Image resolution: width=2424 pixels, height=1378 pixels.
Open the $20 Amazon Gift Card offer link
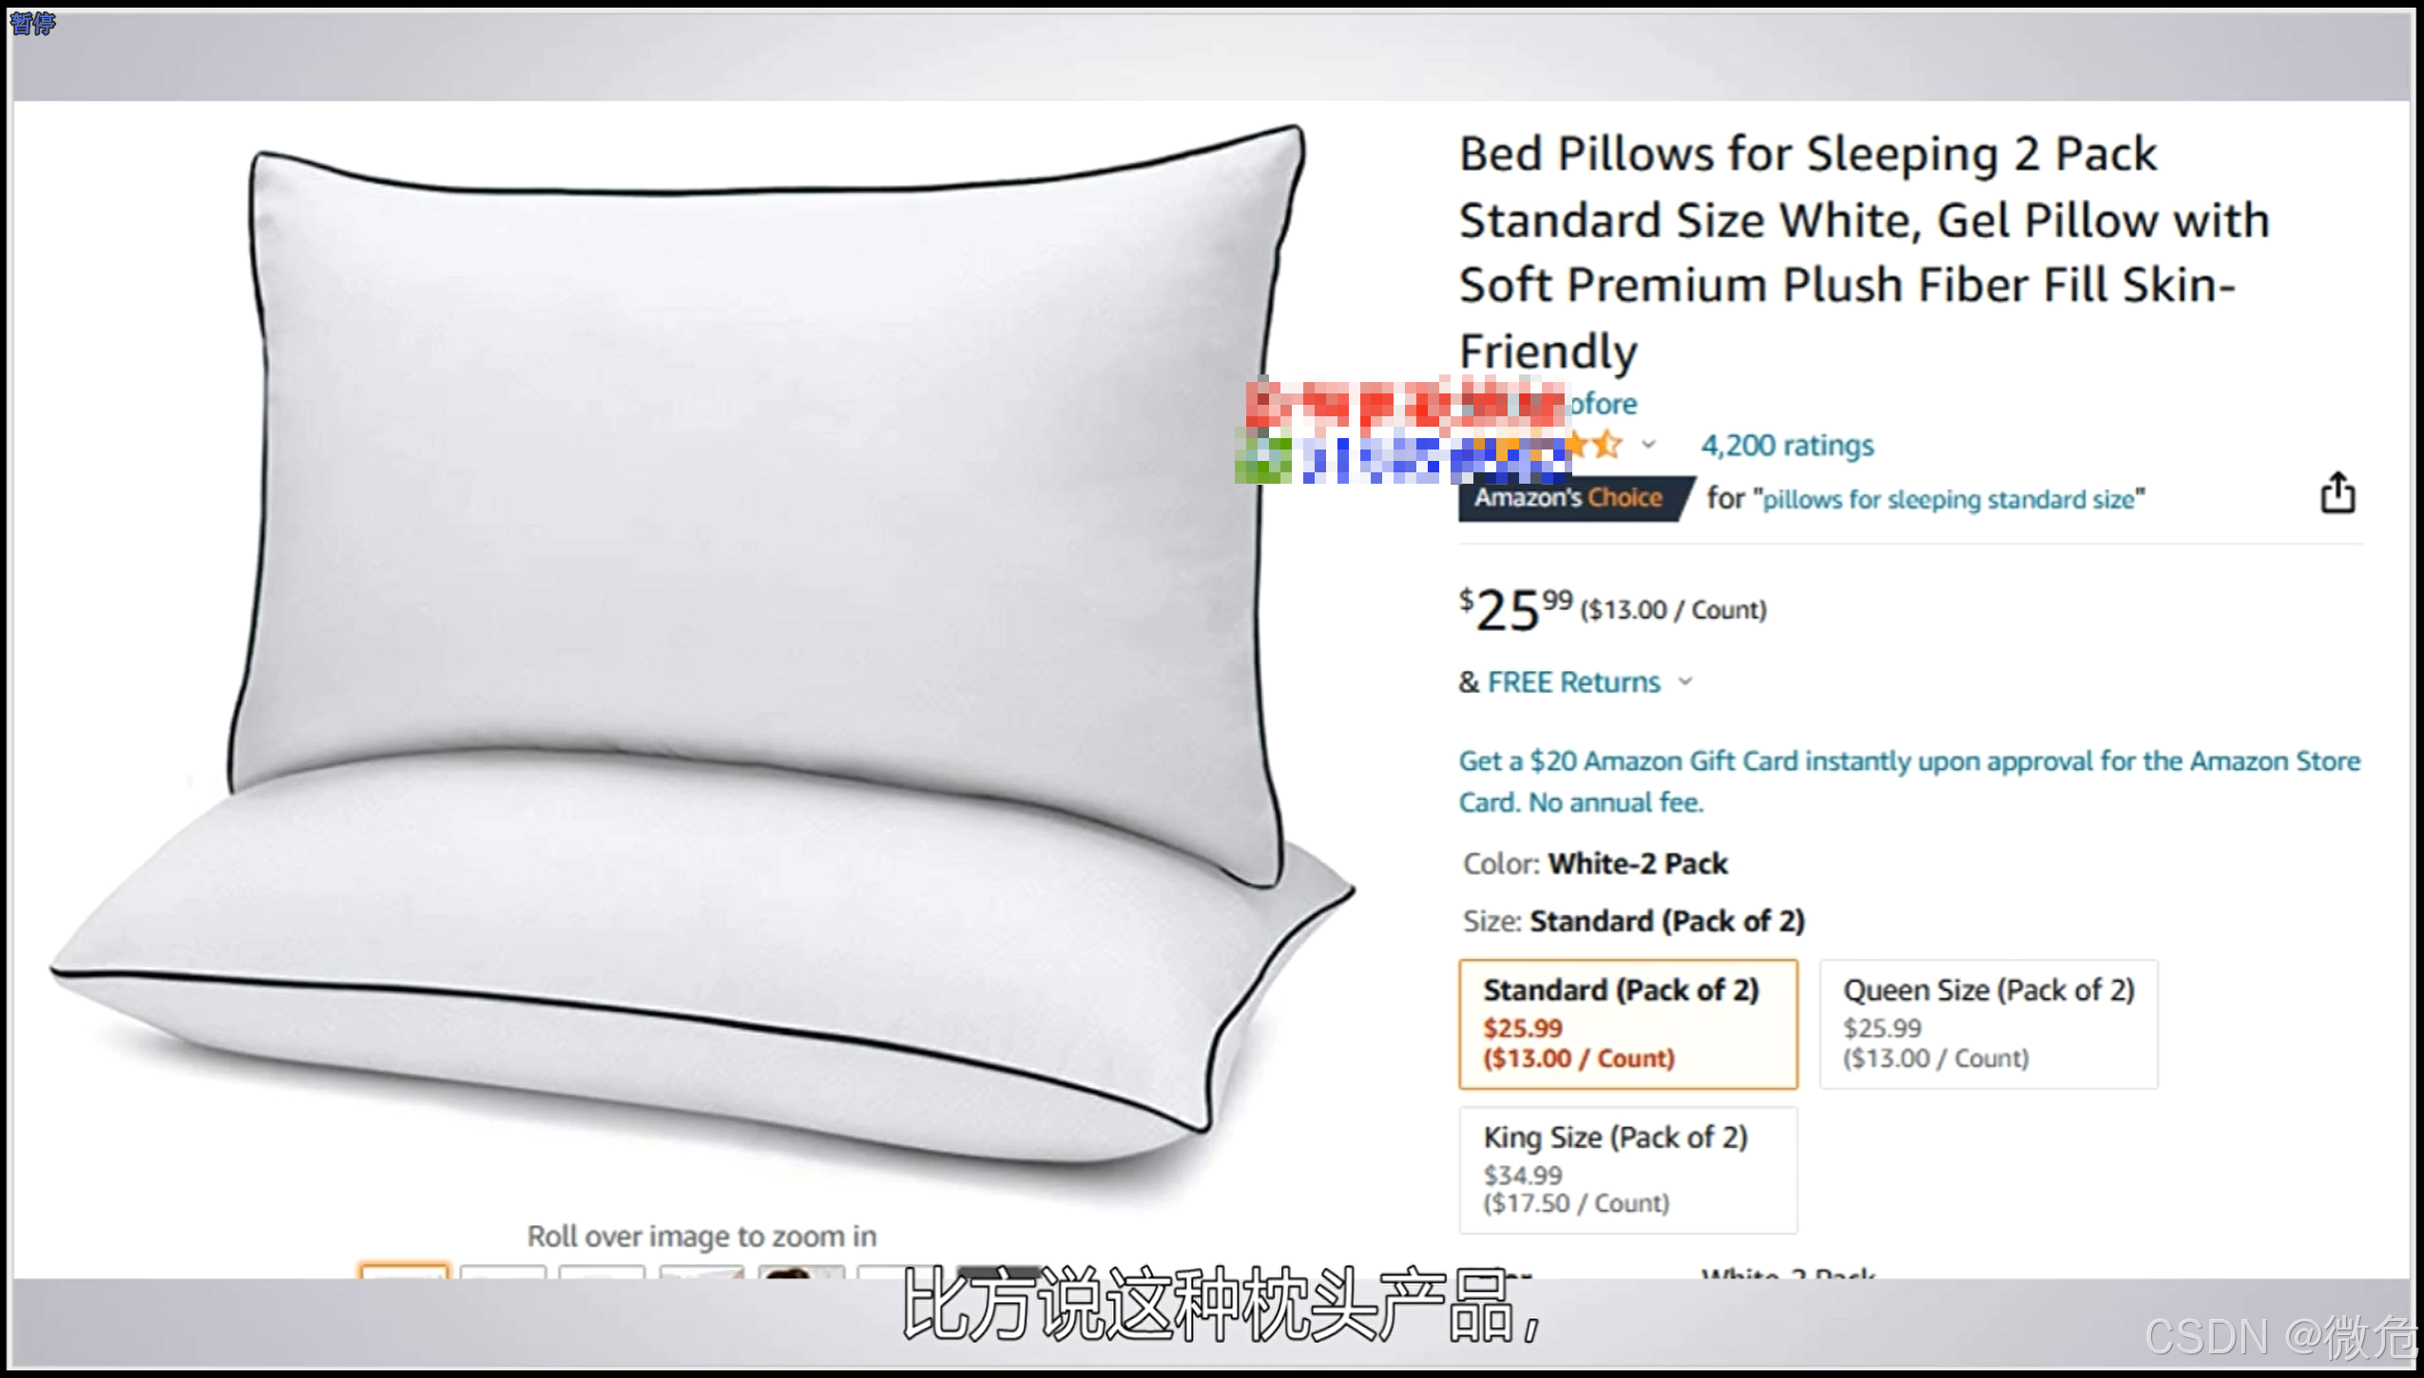1909,781
